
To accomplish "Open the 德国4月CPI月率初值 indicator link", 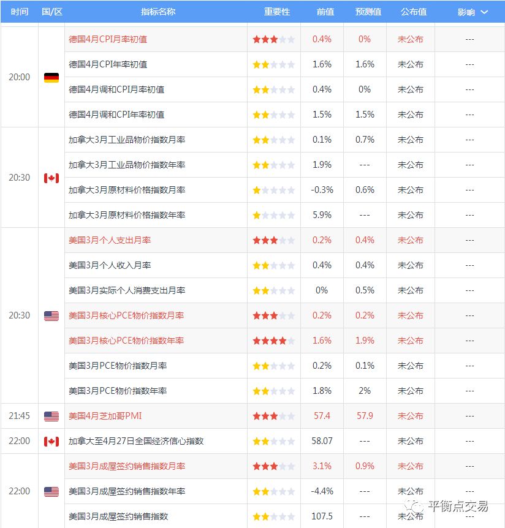I will pyautogui.click(x=106, y=39).
